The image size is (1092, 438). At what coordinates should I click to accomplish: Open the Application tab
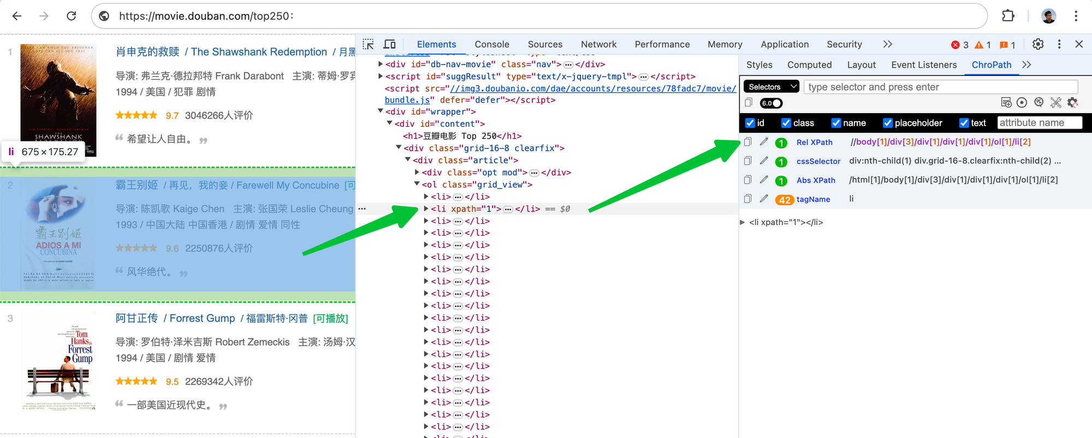(785, 44)
